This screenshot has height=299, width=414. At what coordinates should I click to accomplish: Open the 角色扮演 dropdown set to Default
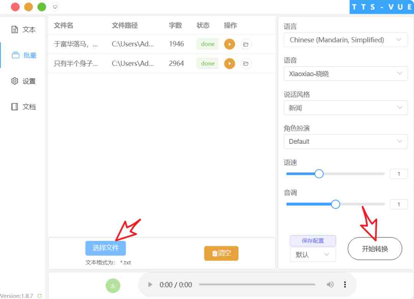click(x=345, y=141)
